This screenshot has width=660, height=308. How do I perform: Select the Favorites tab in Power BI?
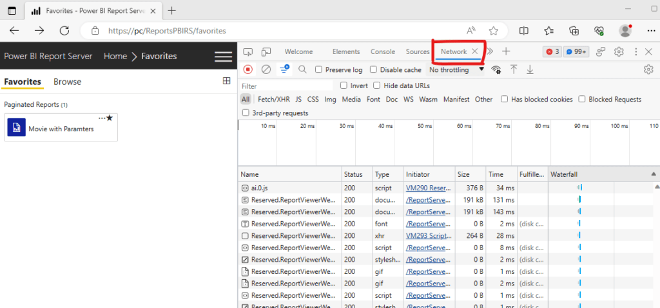tap(23, 82)
